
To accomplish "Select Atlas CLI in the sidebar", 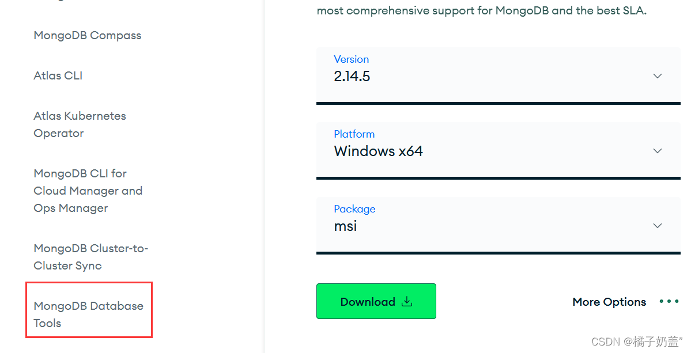I will [58, 75].
